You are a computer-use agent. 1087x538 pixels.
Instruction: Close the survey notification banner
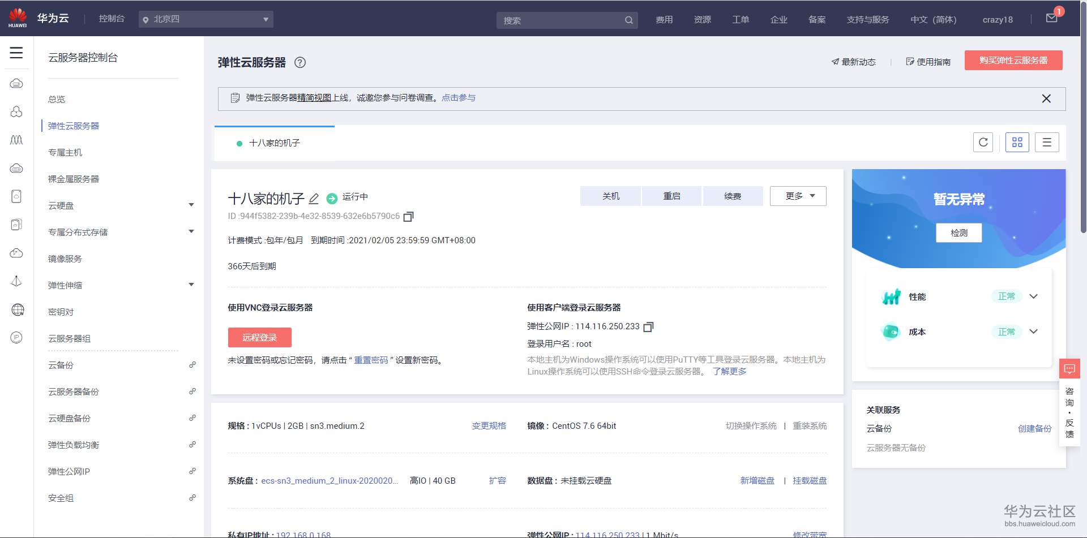tap(1046, 98)
